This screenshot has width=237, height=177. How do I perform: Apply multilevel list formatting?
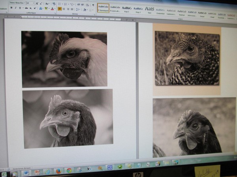pos(71,4)
